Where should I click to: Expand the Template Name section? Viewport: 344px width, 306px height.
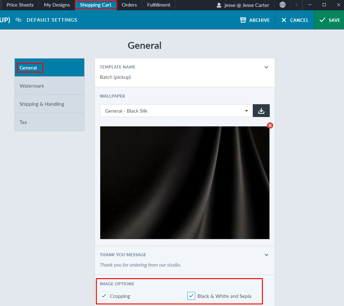point(266,67)
